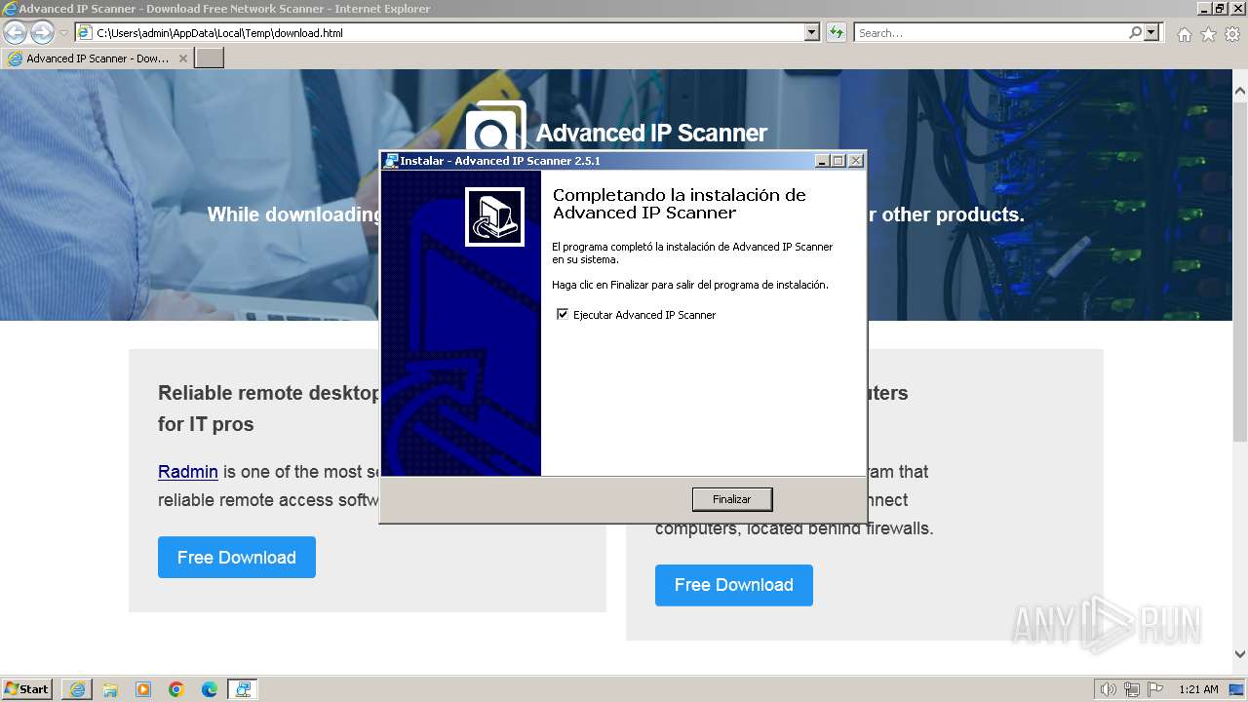Click the network tray icon
Viewport: 1248px width, 702px height.
1131,689
